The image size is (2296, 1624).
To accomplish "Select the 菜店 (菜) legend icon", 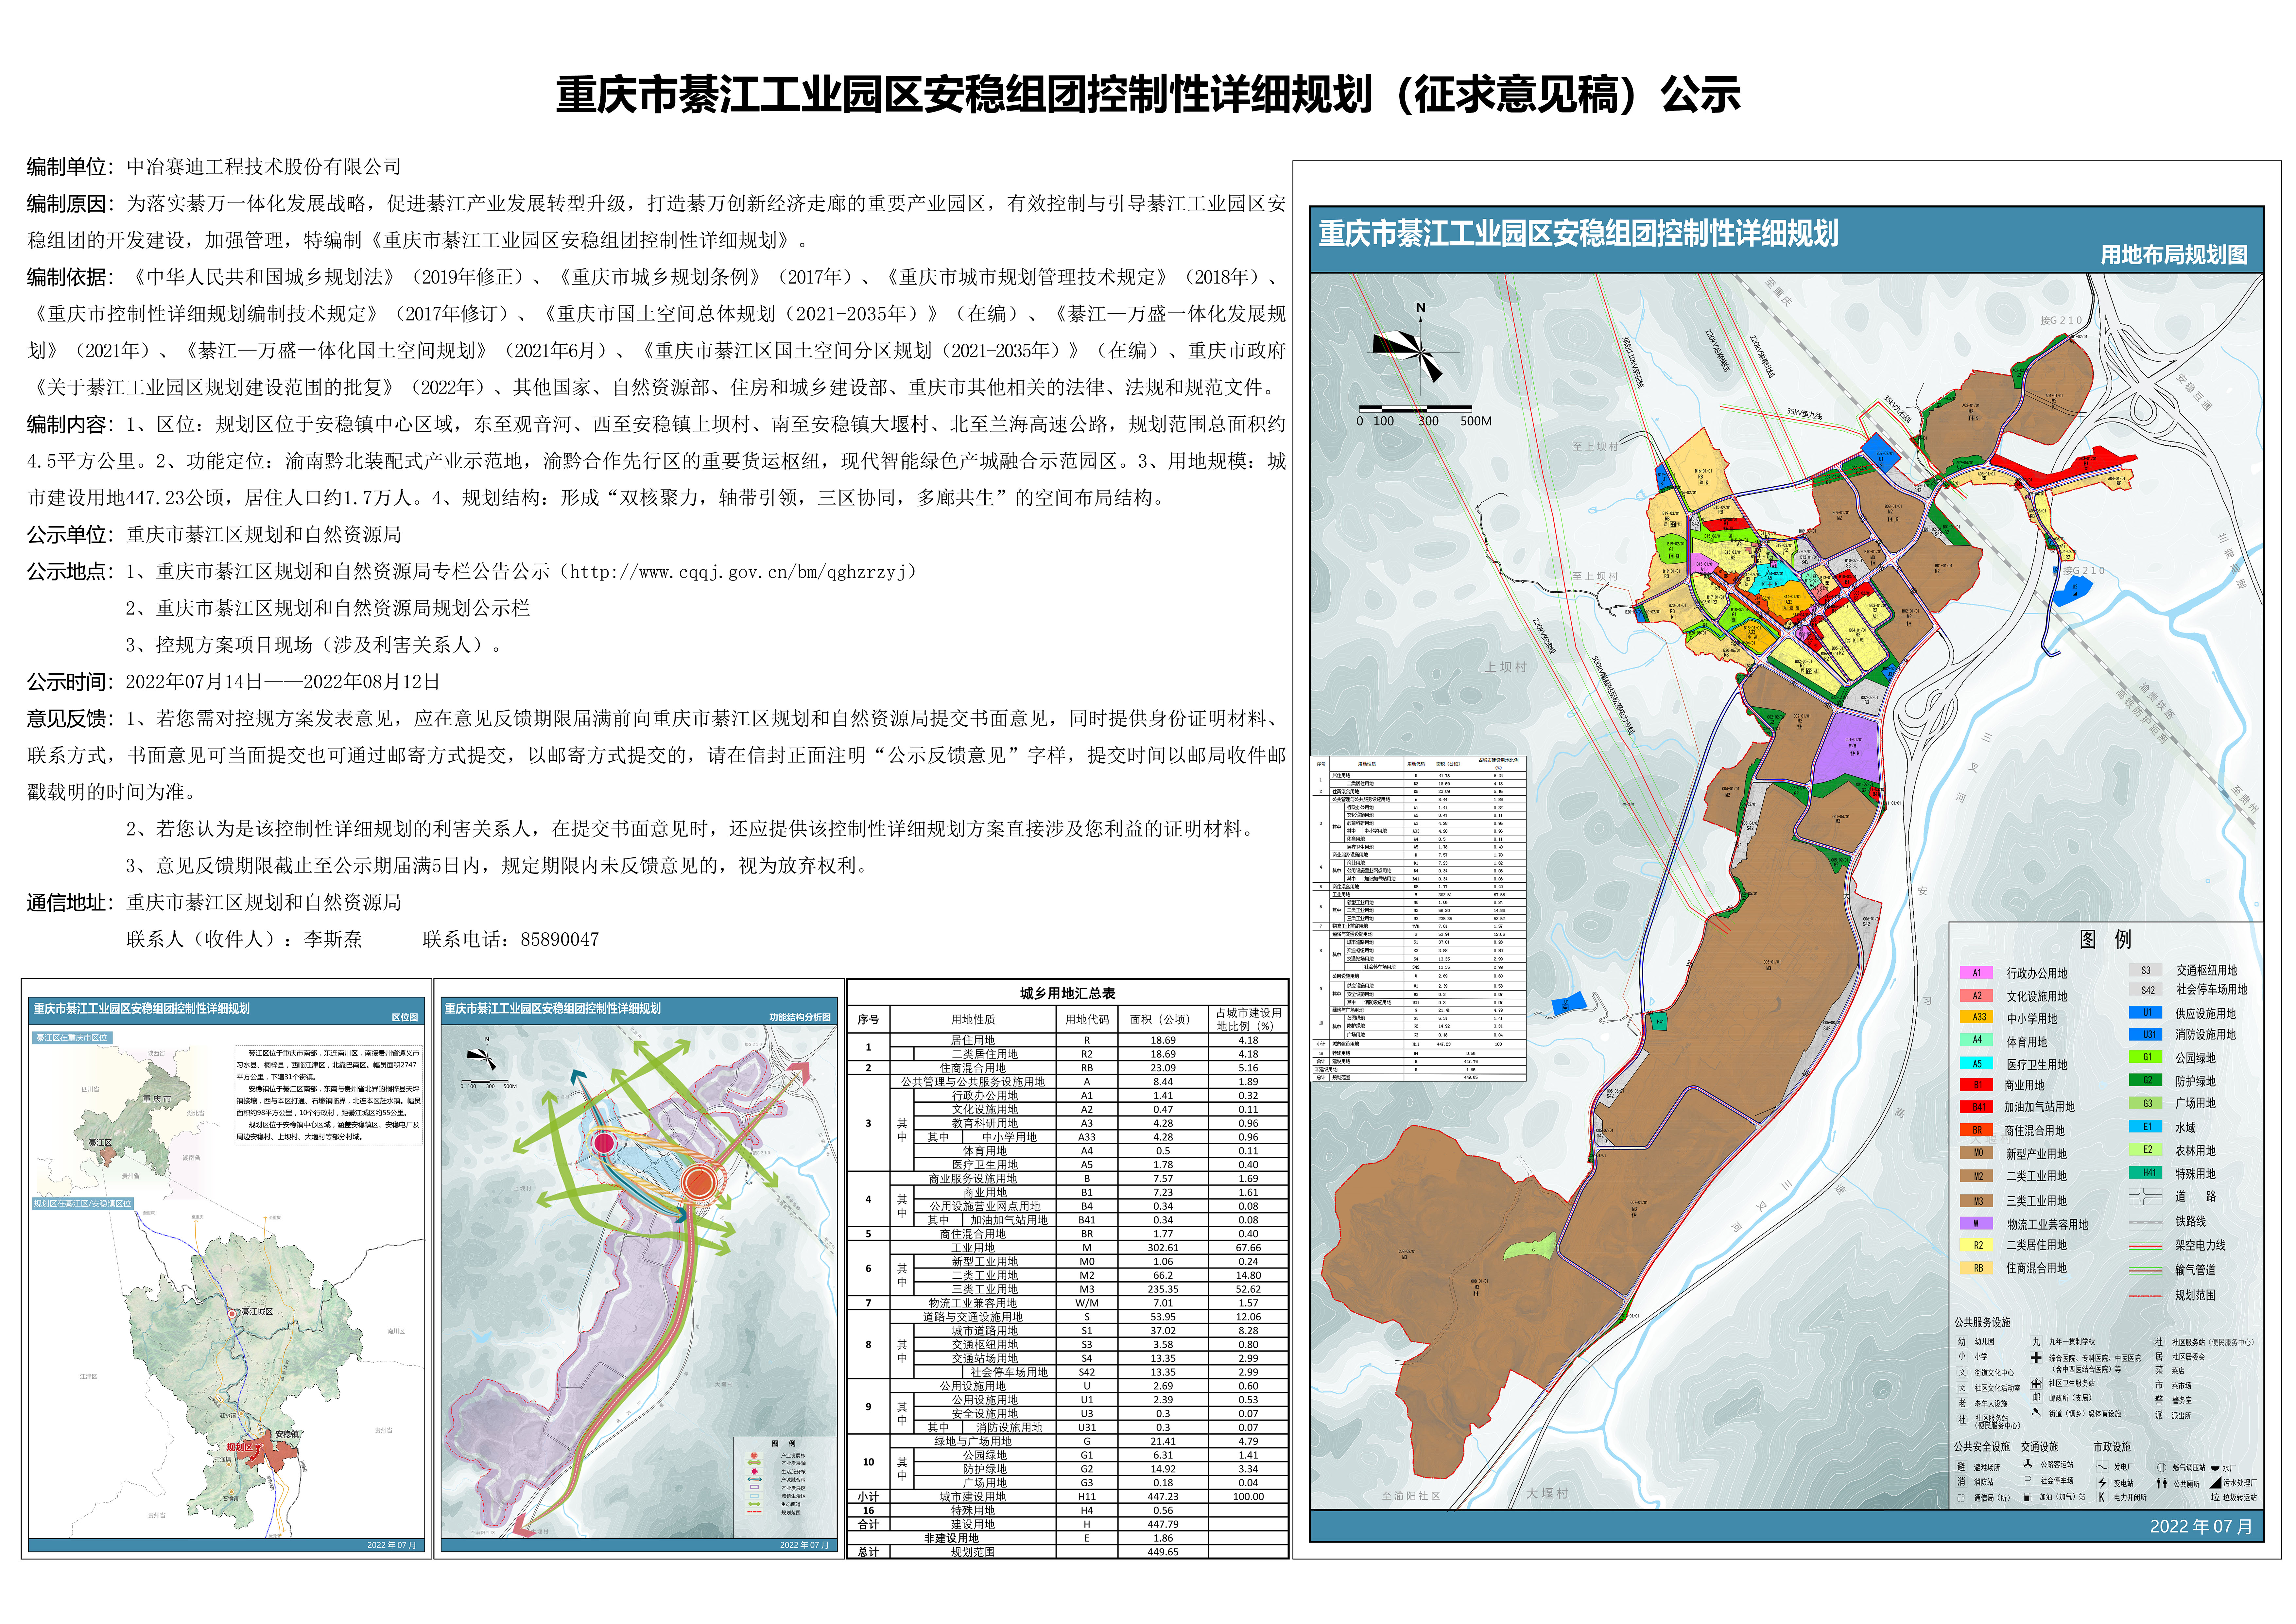I will coord(2159,1370).
